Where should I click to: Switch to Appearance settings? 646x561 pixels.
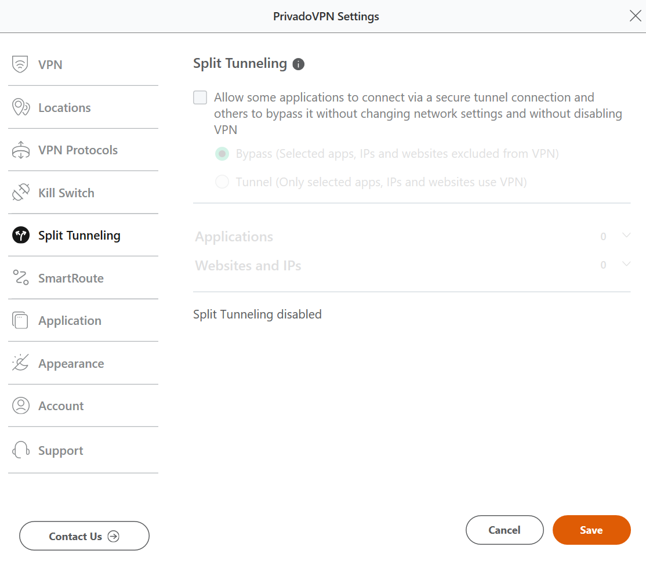[71, 364]
